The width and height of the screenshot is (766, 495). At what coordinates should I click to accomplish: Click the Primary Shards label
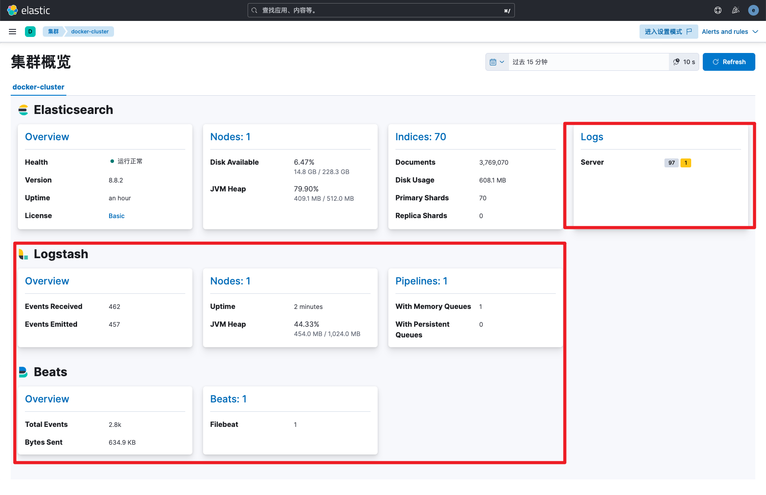tap(422, 198)
